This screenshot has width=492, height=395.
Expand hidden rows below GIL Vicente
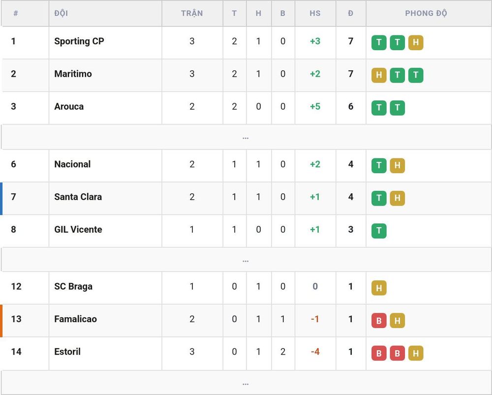coord(246,260)
